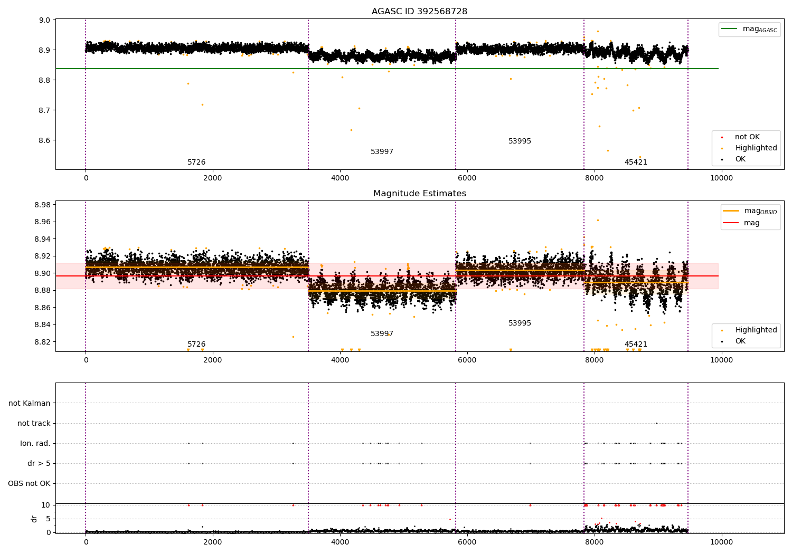Click obsid label 45421 in the top plot
Screen dimensions: 792x554
tap(636, 163)
